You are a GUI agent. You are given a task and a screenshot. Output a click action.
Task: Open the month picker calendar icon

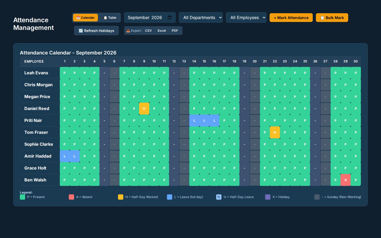point(170,17)
